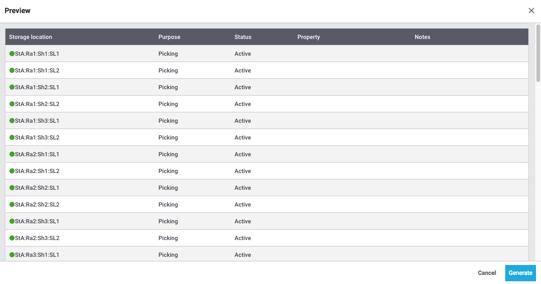Image resolution: width=541 pixels, height=284 pixels.
Task: Click the Notes column header
Action: (x=422, y=37)
